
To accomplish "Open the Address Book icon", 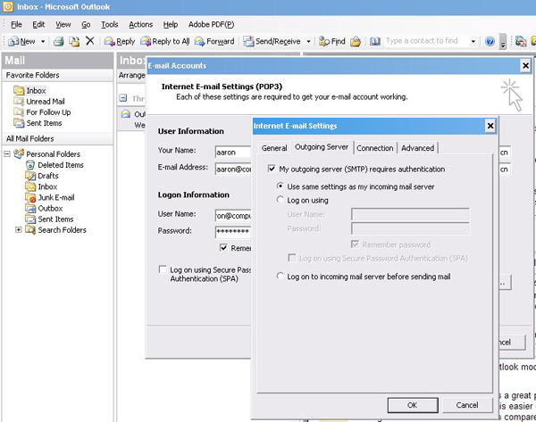I will (375, 41).
